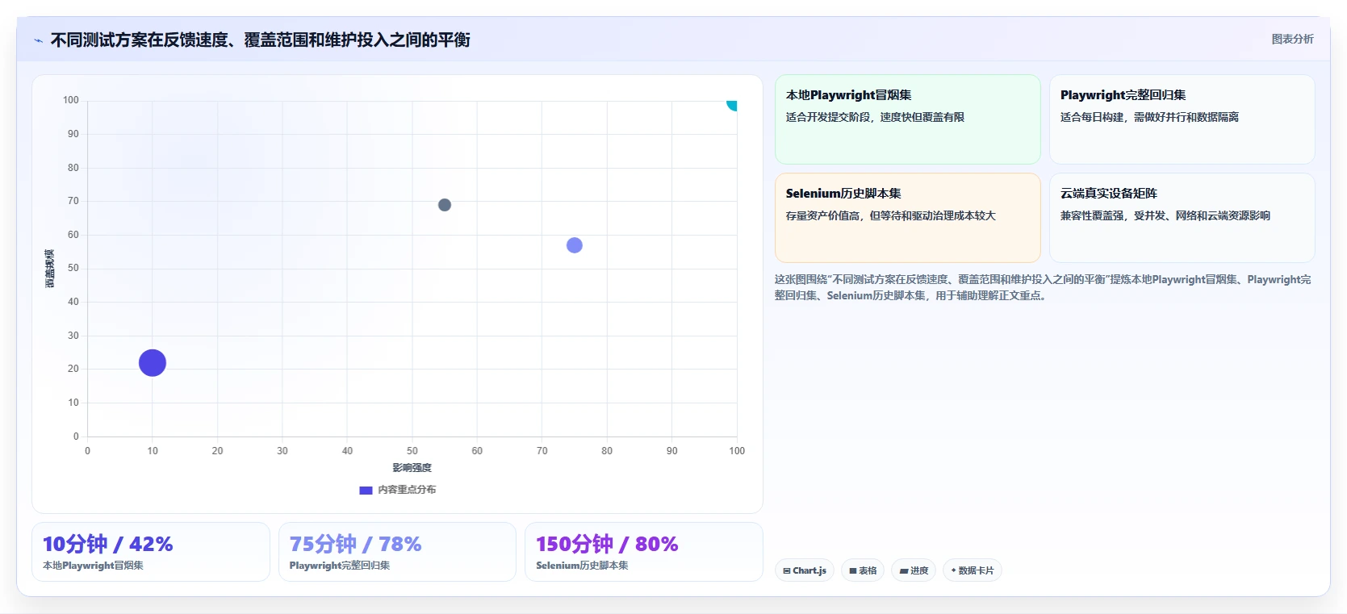Click the 150分钟 / 80% stat card
This screenshot has height=614, width=1347.
point(644,552)
